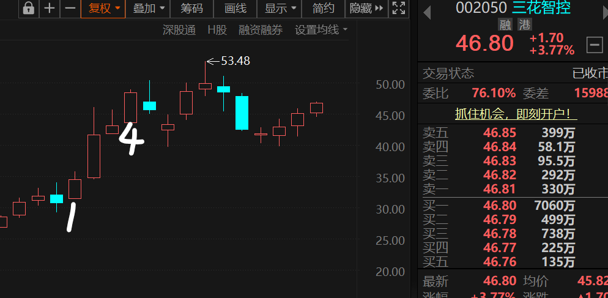The height and width of the screenshot is (298, 608).
Task: Click the minus box beside the price change
Action: click(594, 44)
